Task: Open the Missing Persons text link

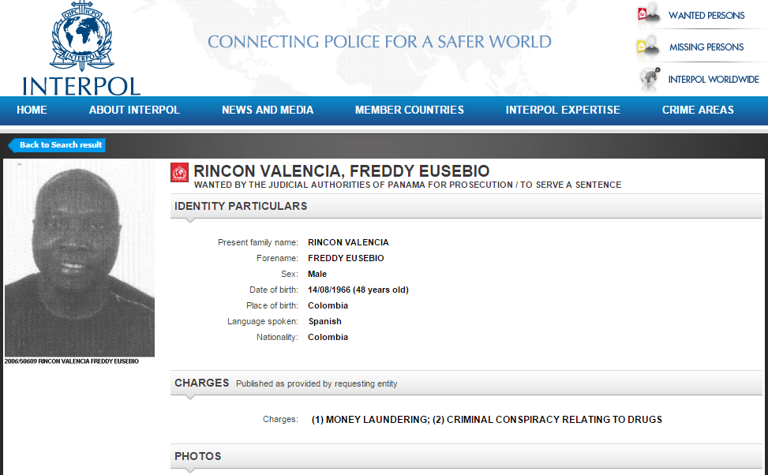Action: click(706, 47)
